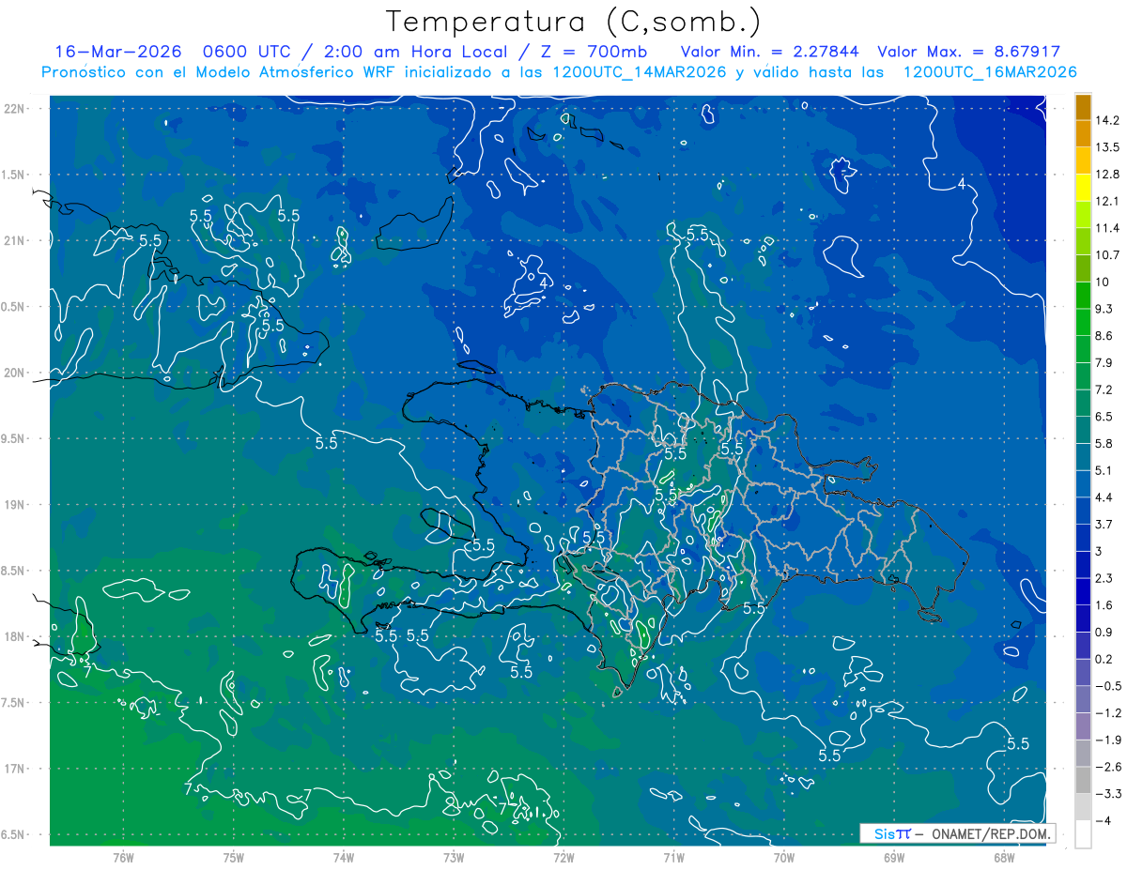The image size is (1127, 870).
Task: Click the yellow colorbar swatch between 12.8 and 12.1
Action: (x=1083, y=189)
